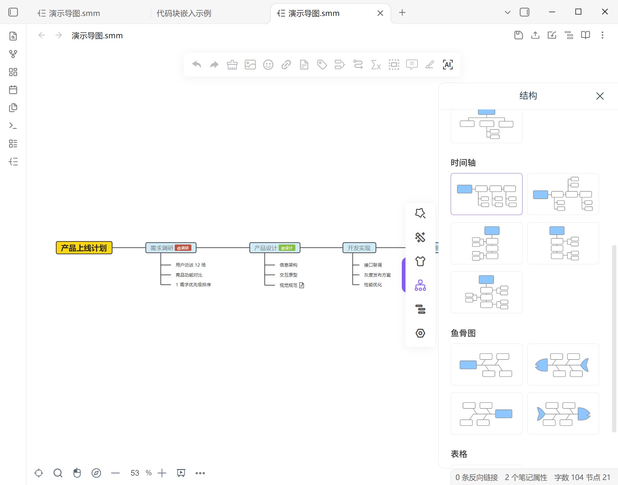Open the bottom bar more options ellipsis
The image size is (618, 485).
pos(200,473)
